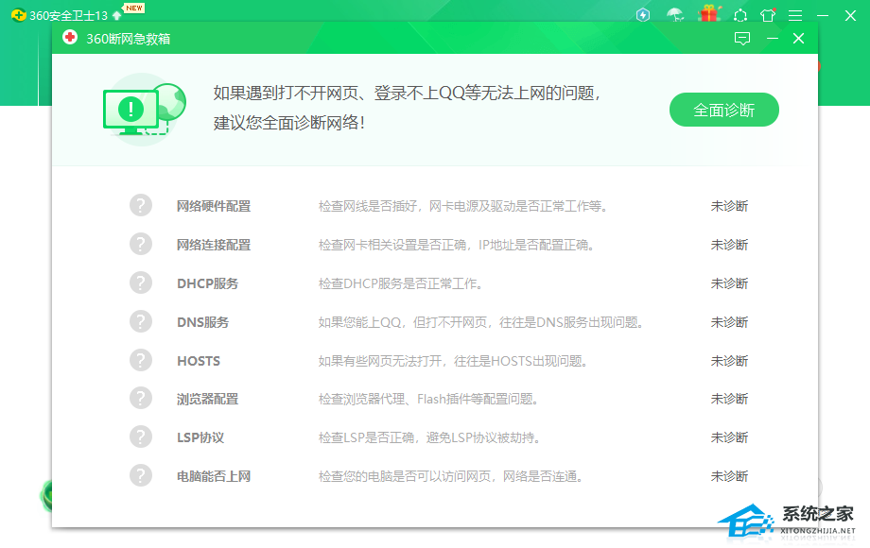The width and height of the screenshot is (870, 548).
Task: Click 未诊断 status for 电脑能否上网
Action: point(729,476)
